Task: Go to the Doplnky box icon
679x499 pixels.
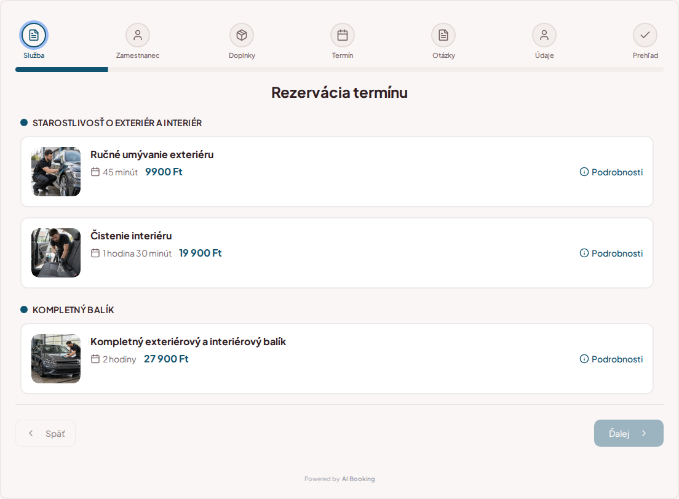Action: point(242,35)
